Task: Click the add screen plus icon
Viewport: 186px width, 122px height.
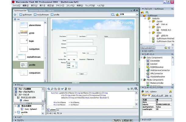Action: point(15,19)
